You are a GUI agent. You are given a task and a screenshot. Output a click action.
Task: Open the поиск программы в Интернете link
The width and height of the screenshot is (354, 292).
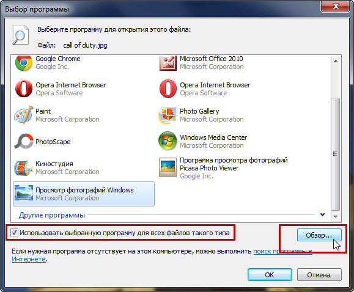pos(282,252)
